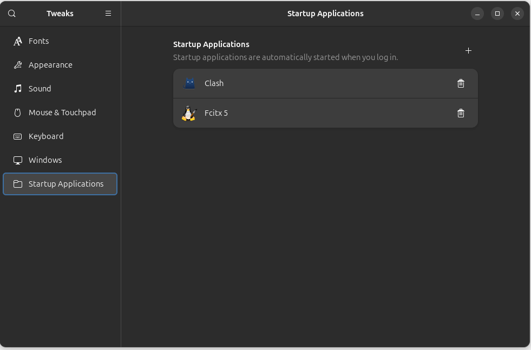Viewport: 531px width, 350px height.
Task: Go to the Fonts settings page
Action: (x=38, y=41)
